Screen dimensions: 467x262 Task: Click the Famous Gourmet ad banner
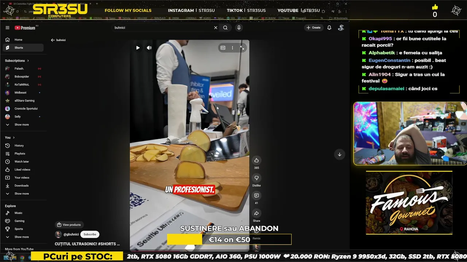click(409, 203)
